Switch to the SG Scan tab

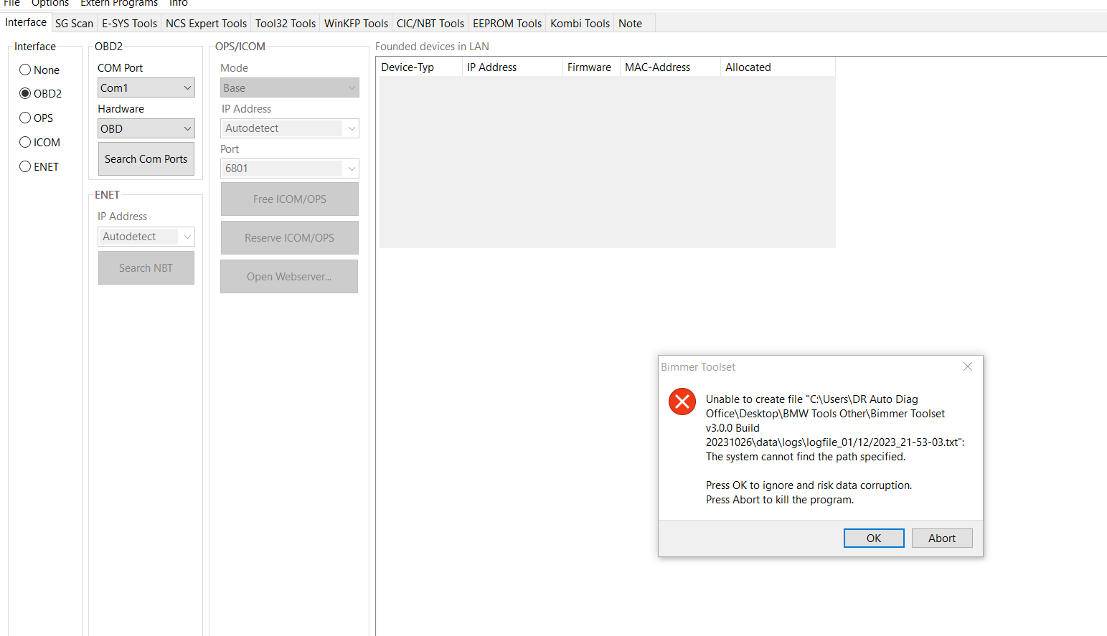(x=75, y=24)
